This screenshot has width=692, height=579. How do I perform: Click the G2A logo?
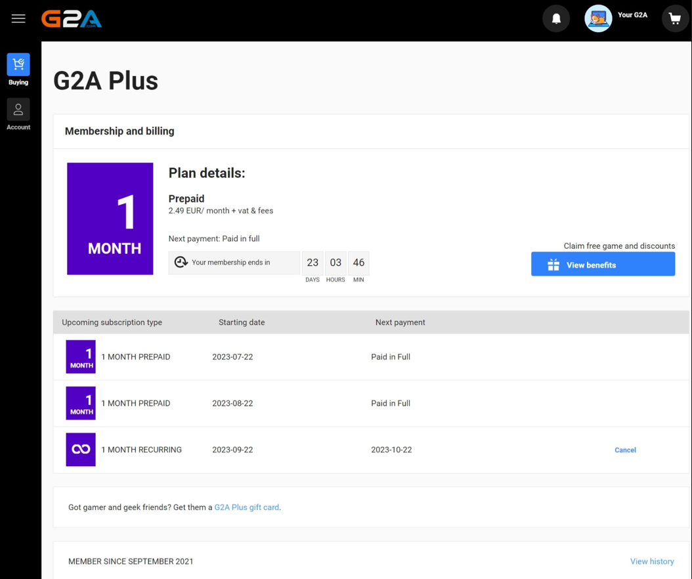[x=72, y=18]
